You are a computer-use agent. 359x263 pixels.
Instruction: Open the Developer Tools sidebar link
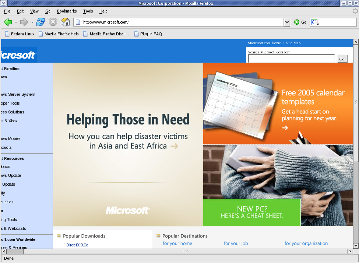point(10,103)
